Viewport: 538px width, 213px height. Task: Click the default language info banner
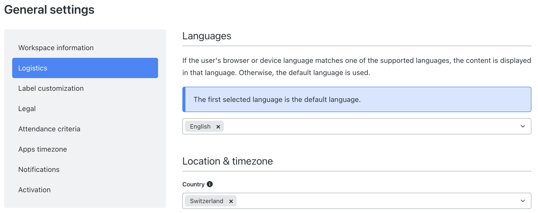tap(357, 99)
